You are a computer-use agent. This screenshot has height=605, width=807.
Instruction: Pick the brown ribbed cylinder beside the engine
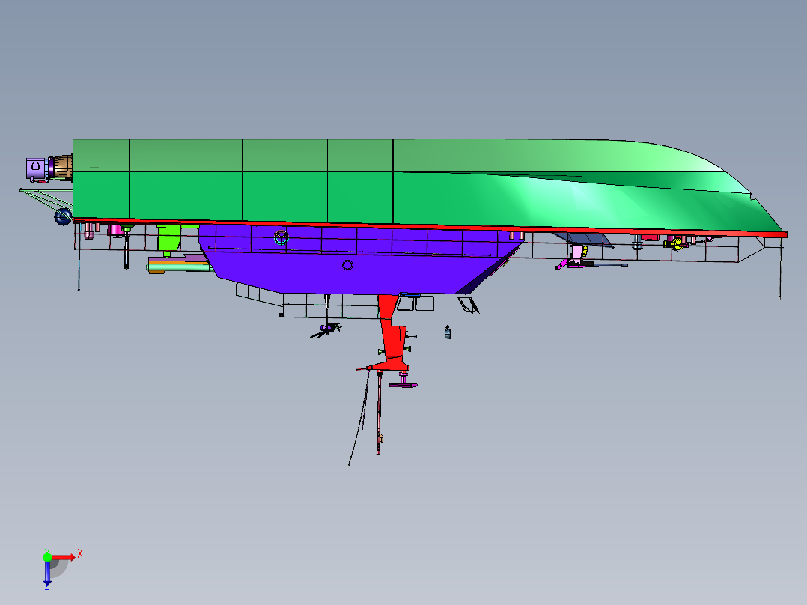(63, 167)
